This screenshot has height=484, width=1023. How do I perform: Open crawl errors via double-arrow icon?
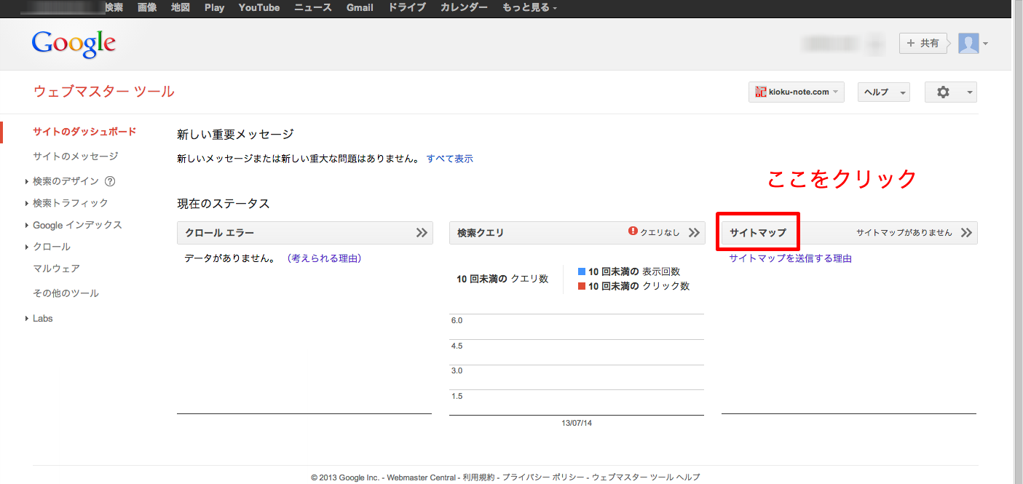click(x=422, y=233)
